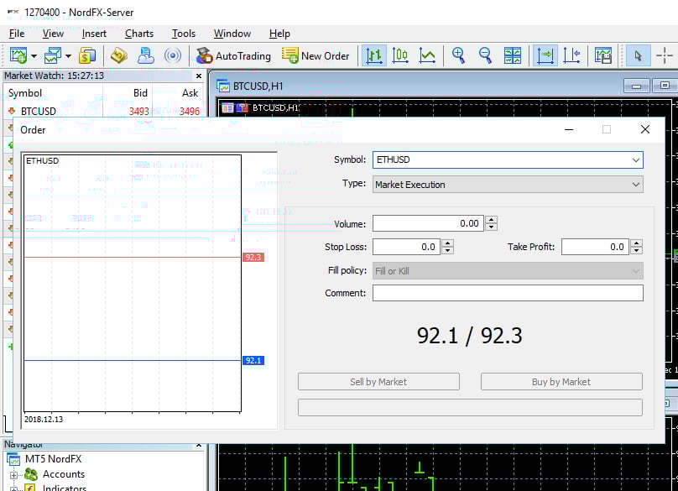Increase Stop Loss with up arrow

(448, 243)
